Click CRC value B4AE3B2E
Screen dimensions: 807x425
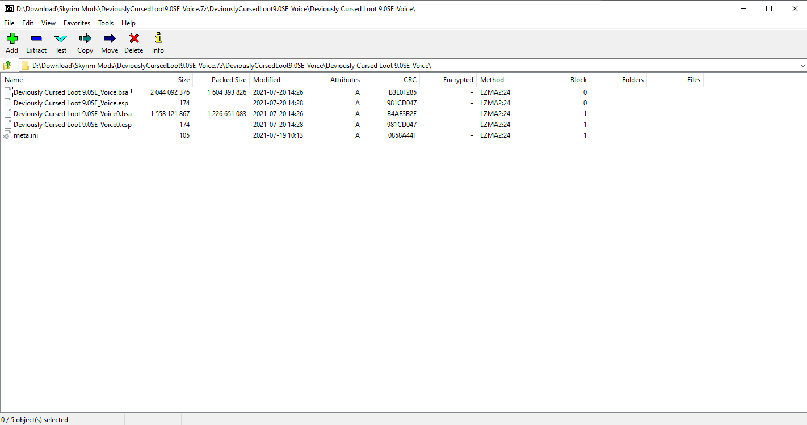click(x=402, y=114)
